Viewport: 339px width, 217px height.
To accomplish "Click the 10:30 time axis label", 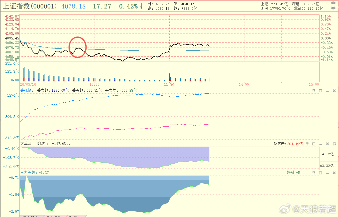I will pyautogui.click(x=94, y=84).
